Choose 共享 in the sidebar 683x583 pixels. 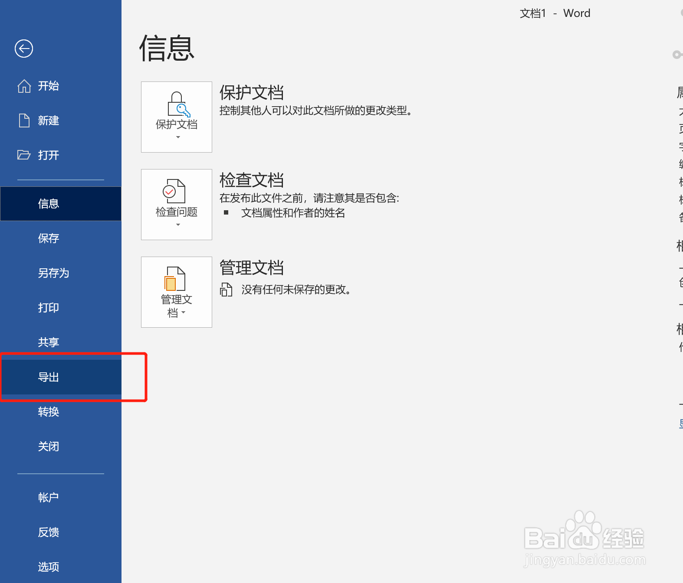[x=61, y=342]
